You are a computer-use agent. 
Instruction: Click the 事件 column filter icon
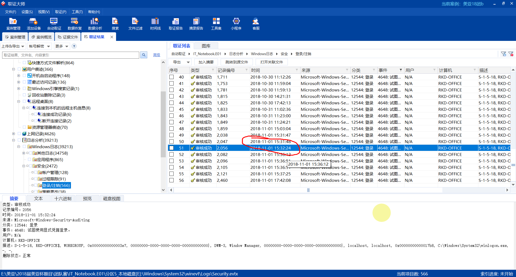401,70
